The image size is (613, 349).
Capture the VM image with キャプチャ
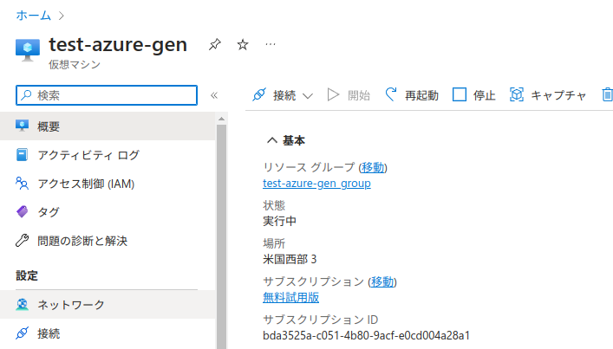click(548, 95)
